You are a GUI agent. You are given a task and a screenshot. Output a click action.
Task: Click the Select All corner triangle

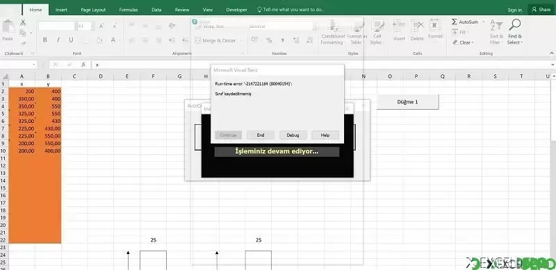5,76
